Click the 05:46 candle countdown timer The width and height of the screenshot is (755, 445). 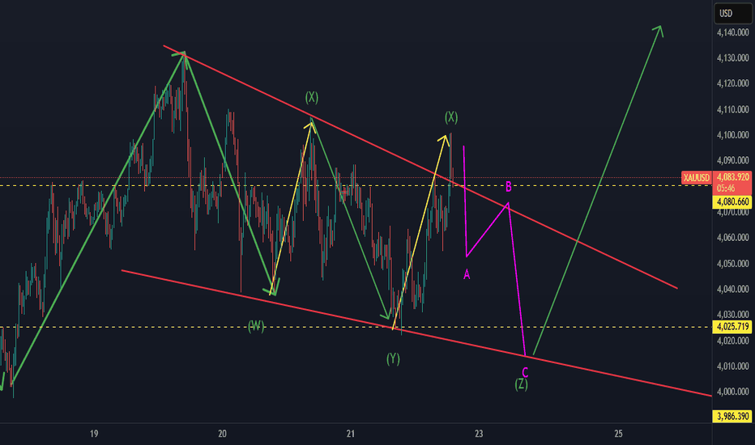tap(725, 188)
